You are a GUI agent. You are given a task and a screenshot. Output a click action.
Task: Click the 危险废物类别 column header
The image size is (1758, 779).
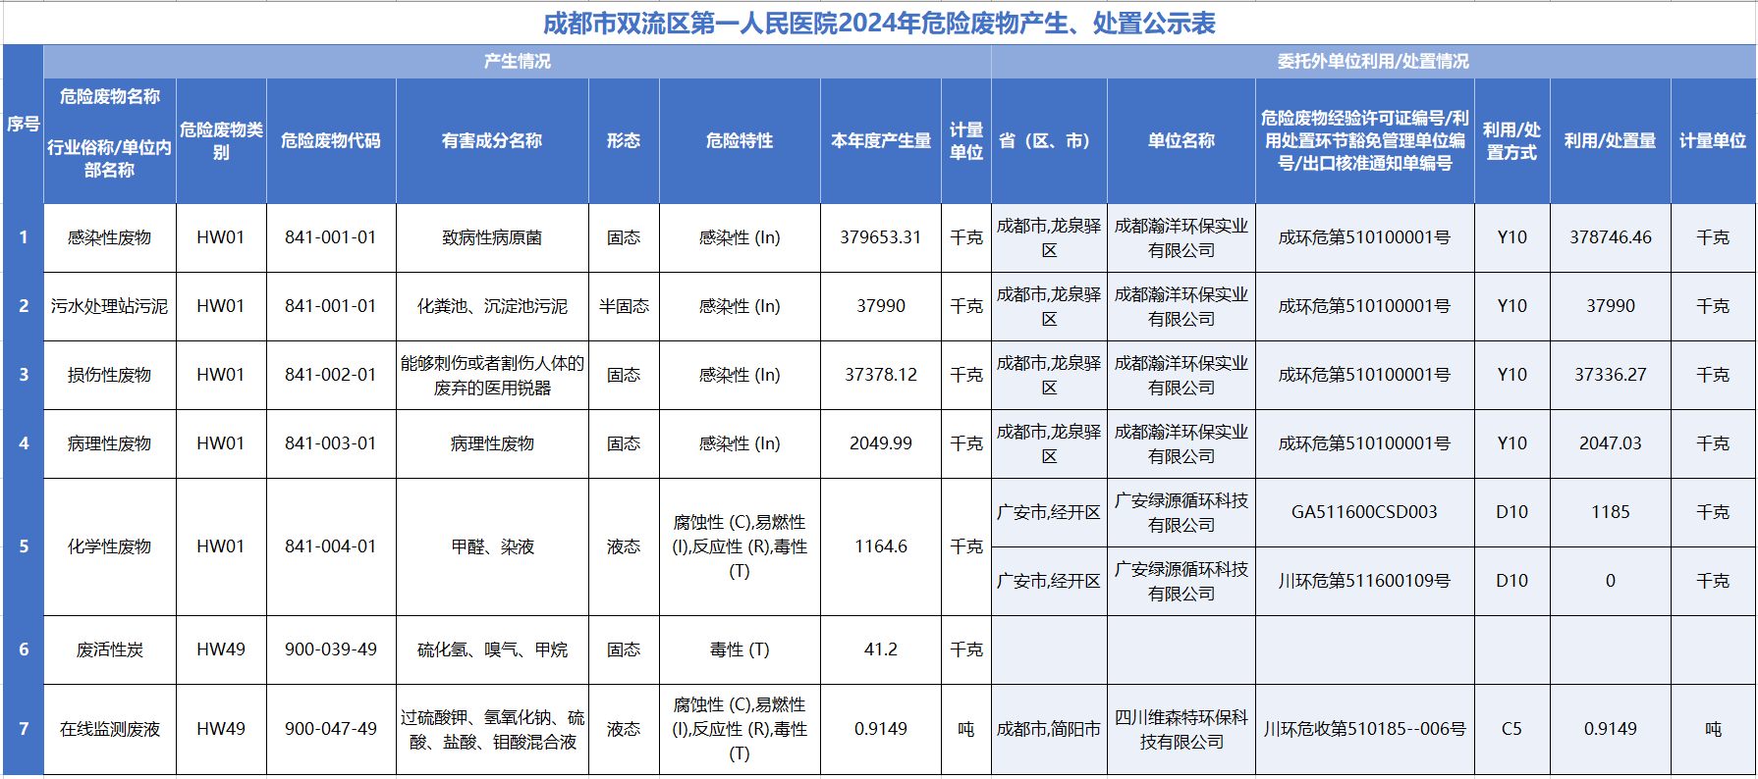(221, 140)
